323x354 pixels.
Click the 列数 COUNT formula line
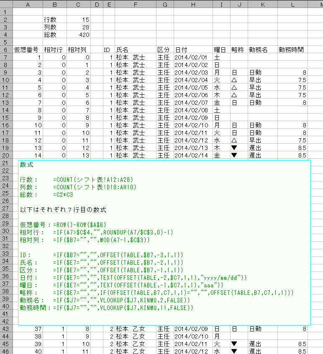pos(78,187)
